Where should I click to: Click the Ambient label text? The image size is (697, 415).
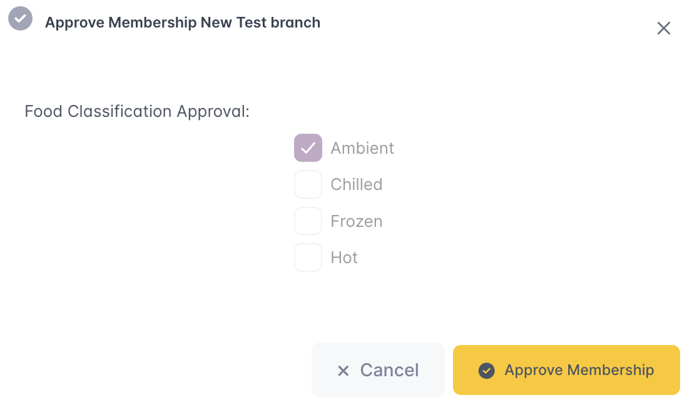click(x=362, y=148)
